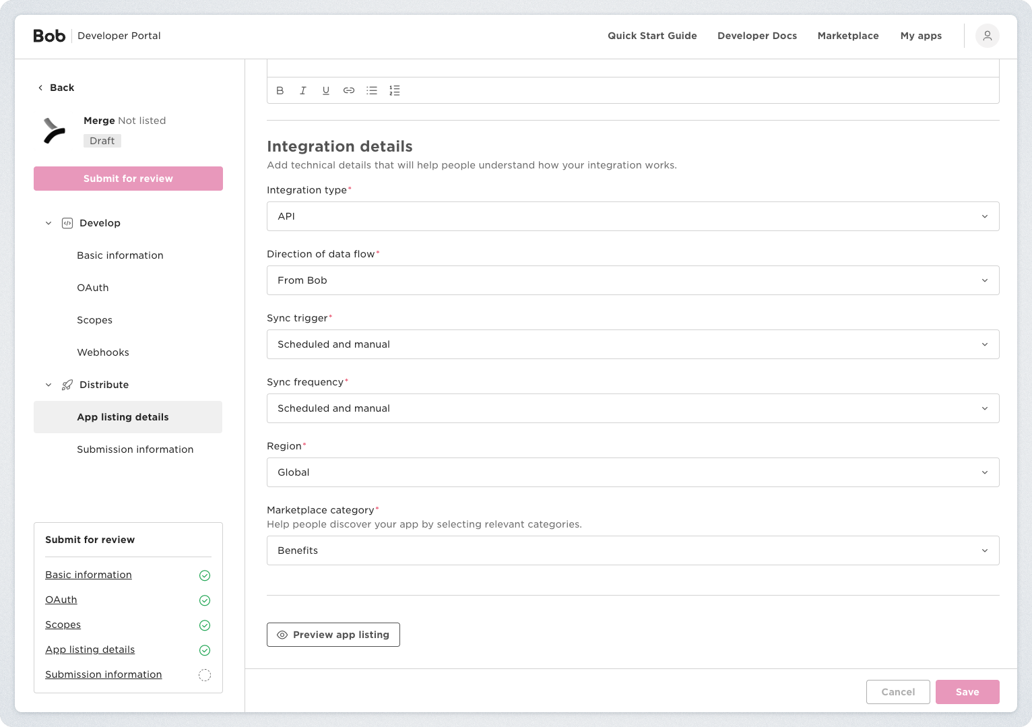Open the user profile avatar menu
This screenshot has width=1032, height=727.
[x=988, y=36]
